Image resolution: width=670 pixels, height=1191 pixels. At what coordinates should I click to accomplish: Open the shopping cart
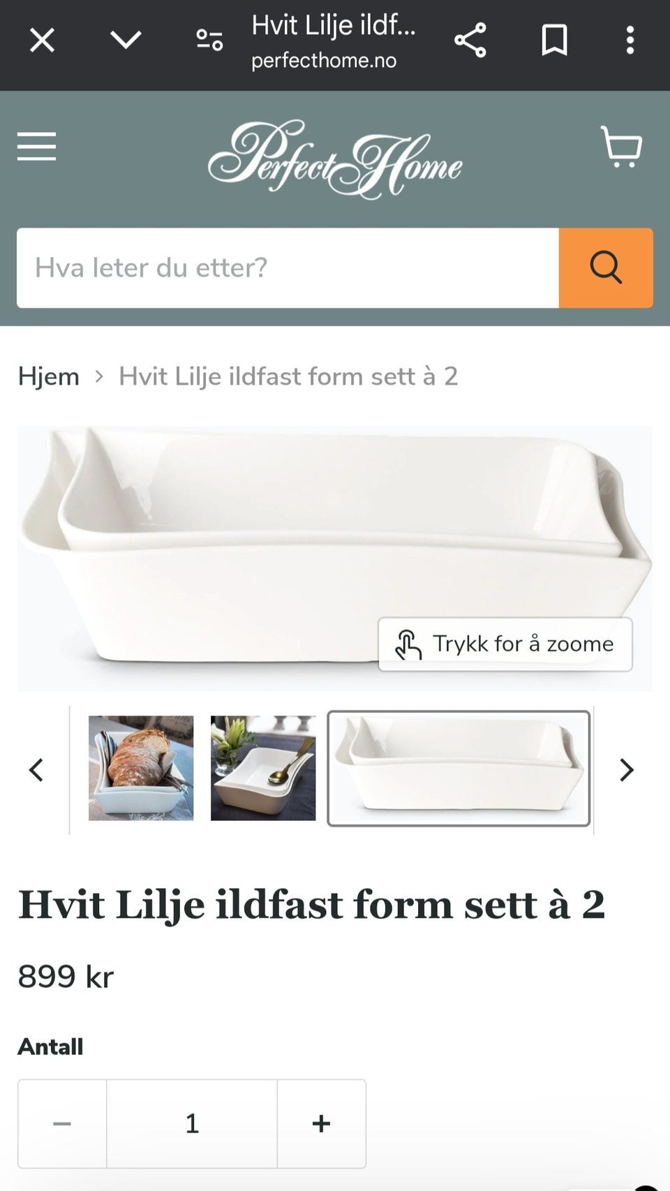(621, 147)
